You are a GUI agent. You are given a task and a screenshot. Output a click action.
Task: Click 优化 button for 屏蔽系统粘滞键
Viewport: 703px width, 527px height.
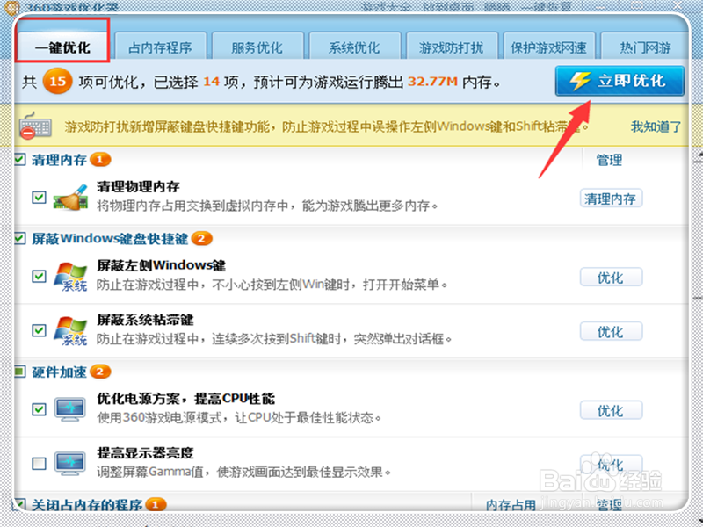pyautogui.click(x=611, y=332)
